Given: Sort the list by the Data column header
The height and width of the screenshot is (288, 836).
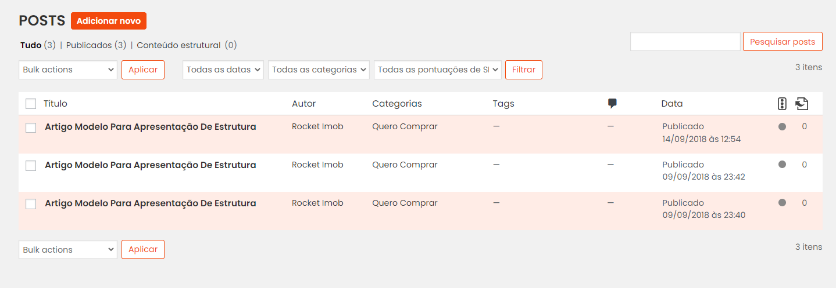Looking at the screenshot, I should 672,104.
